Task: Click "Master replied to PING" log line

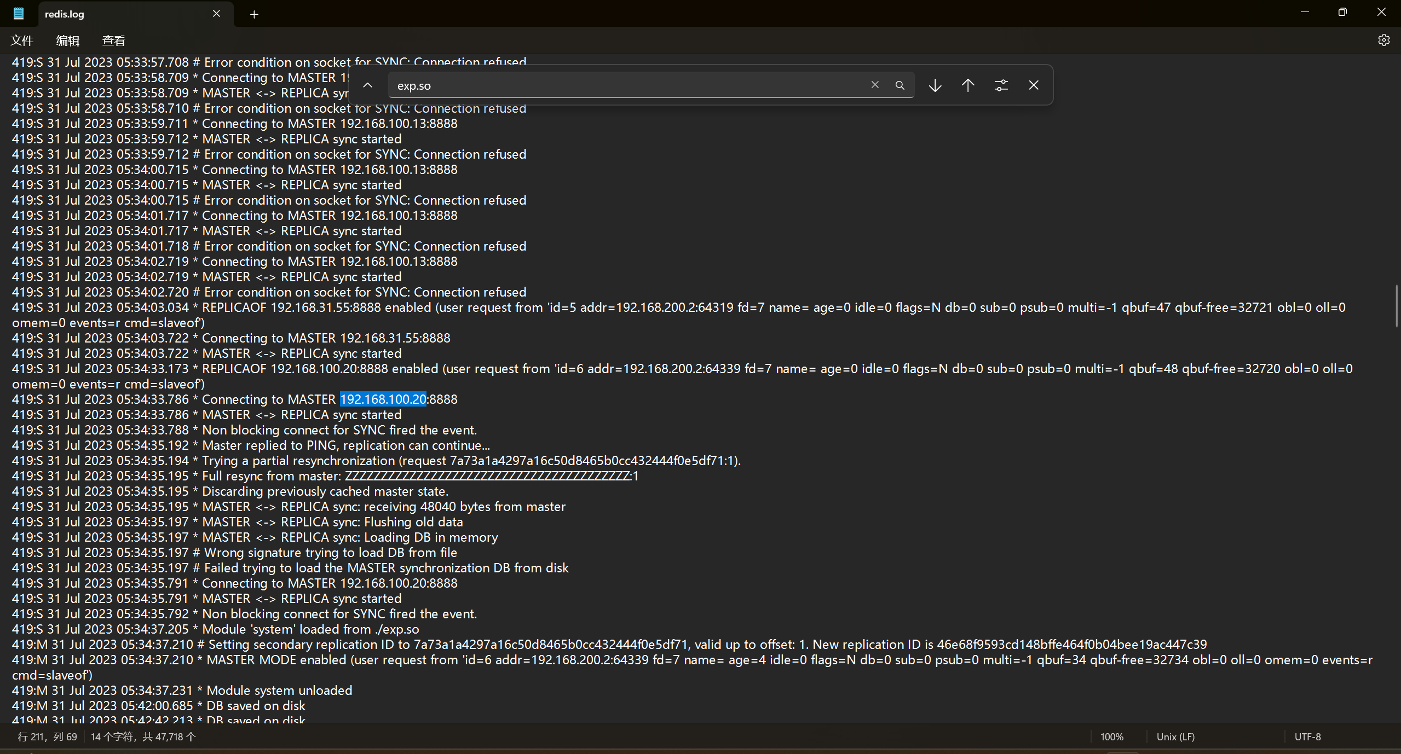Action: (251, 445)
